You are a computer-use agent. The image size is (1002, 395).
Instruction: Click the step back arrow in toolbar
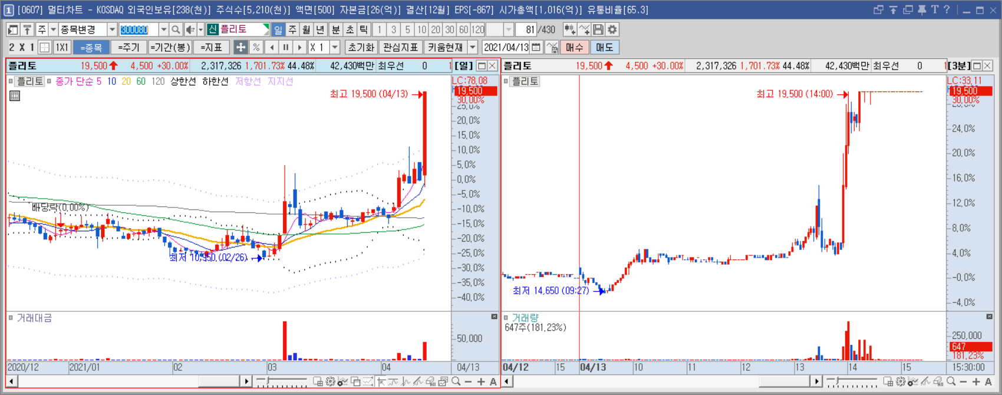(x=272, y=47)
